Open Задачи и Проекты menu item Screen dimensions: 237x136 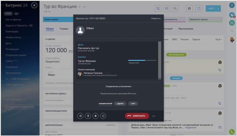pyautogui.click(x=16, y=26)
